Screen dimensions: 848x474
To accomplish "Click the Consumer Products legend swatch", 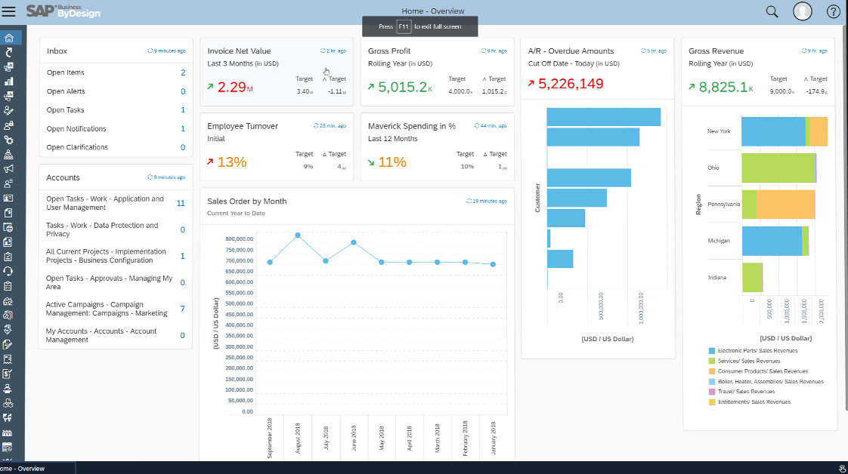I will point(712,371).
